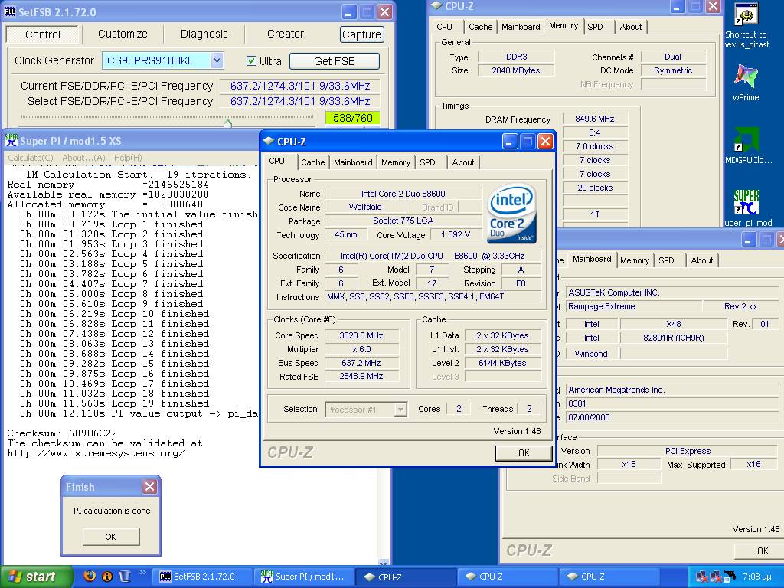Click the Select FSB/DDR/PCI-E/PCI Frequency value field
The image size is (784, 588).
coord(300,101)
